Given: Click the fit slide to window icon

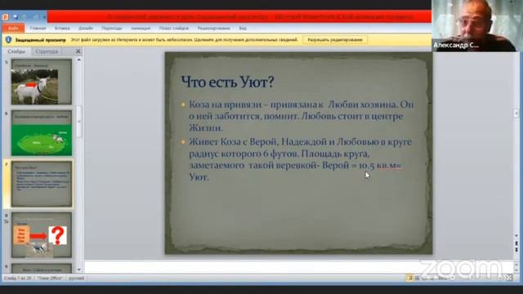Looking at the screenshot, I should [x=509, y=278].
